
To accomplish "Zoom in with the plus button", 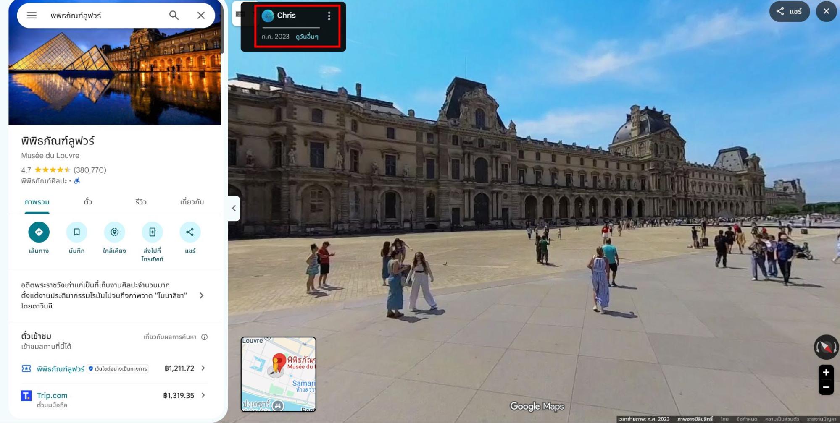I will (826, 372).
